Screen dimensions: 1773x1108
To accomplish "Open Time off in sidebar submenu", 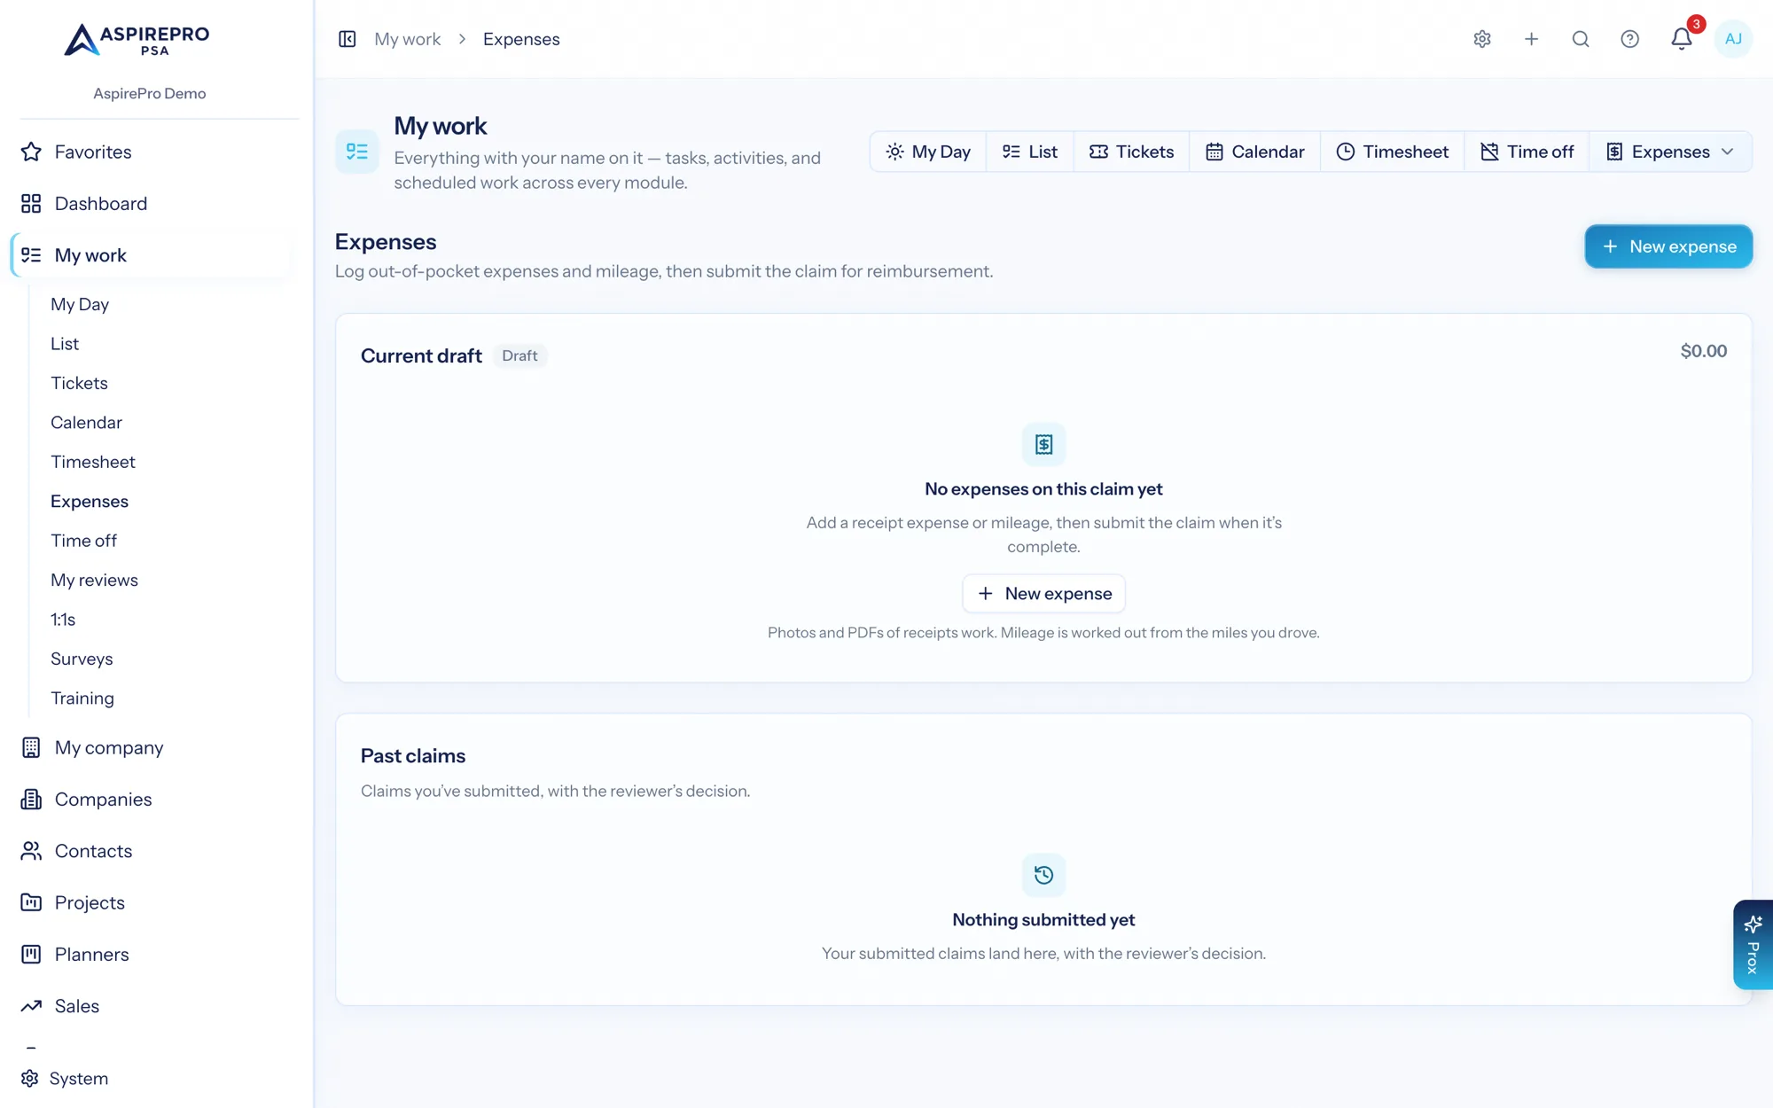I will (x=83, y=541).
